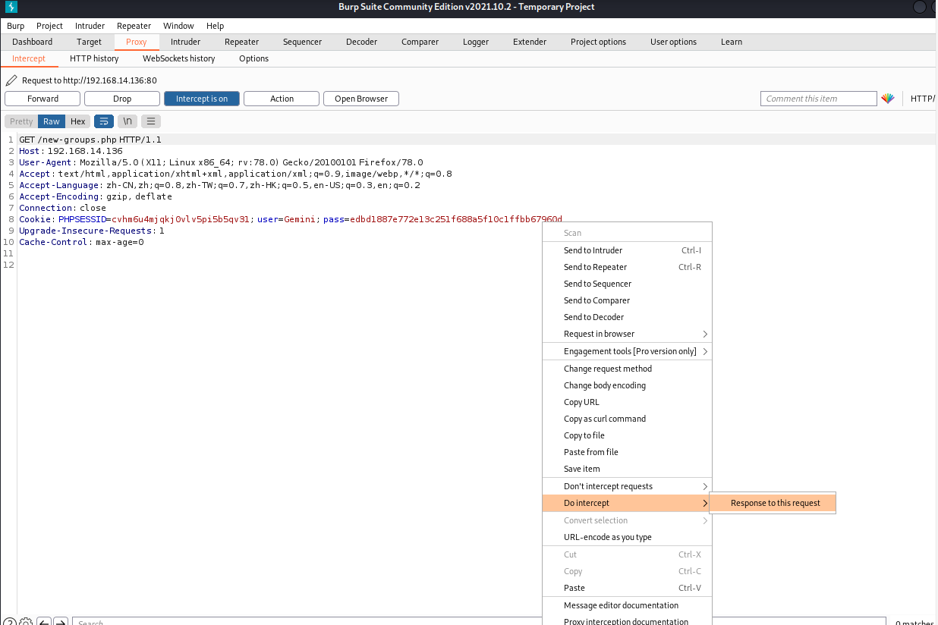Switch message view to Hex

(78, 121)
